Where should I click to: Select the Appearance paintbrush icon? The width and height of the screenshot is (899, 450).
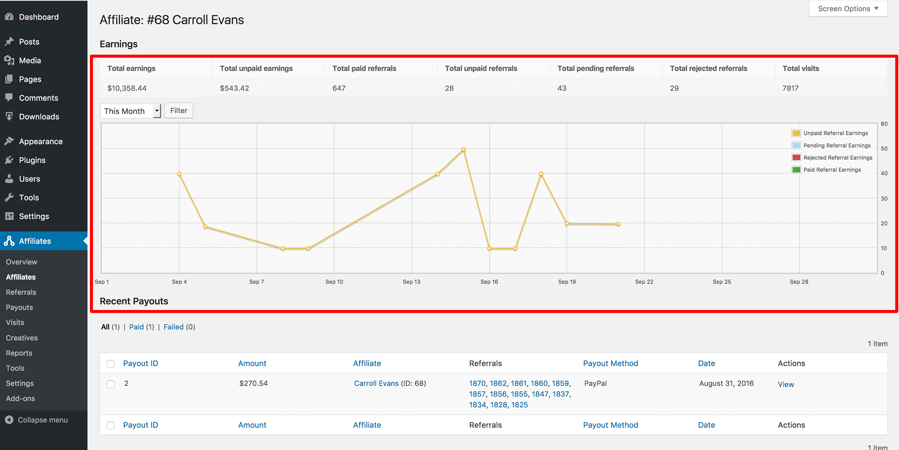pyautogui.click(x=9, y=141)
